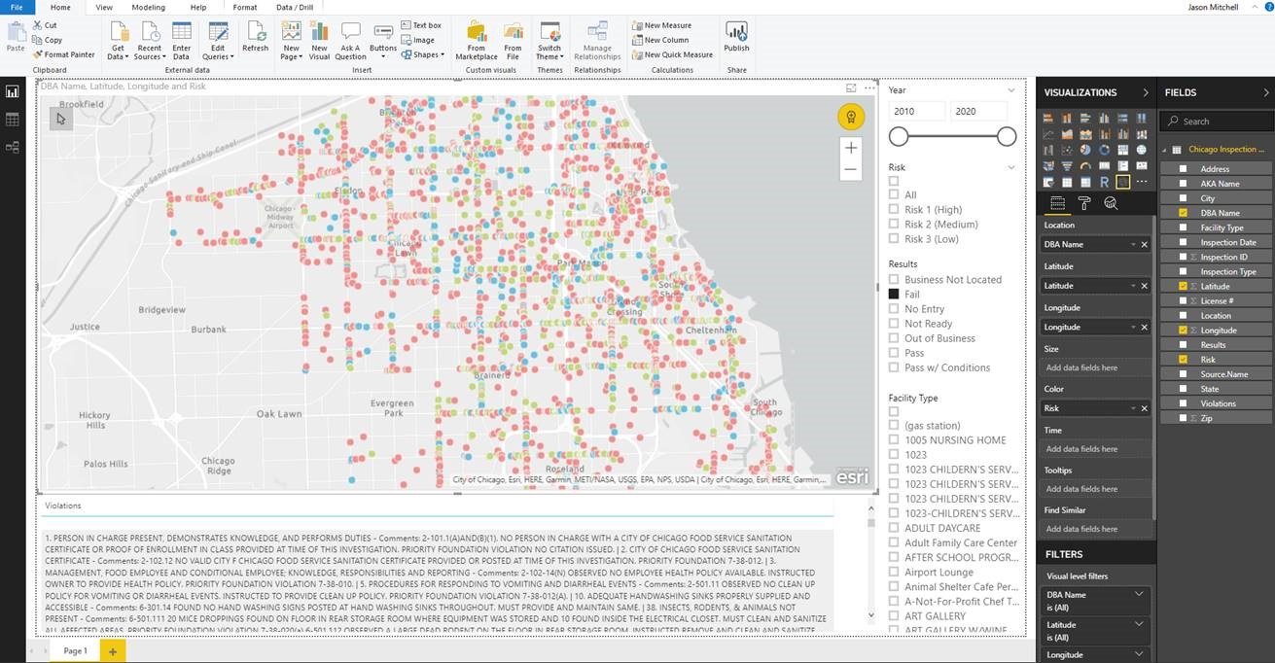The height and width of the screenshot is (663, 1275).
Task: Click New Quick Measure
Action: click(672, 54)
